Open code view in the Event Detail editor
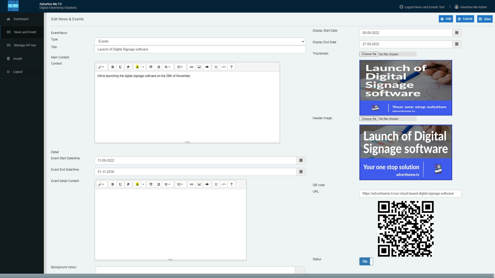The width and height of the screenshot is (495, 278). point(224,184)
